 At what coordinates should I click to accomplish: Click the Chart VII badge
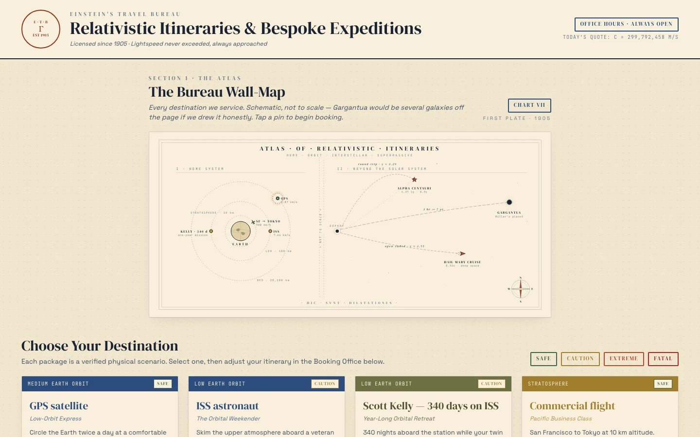(x=529, y=105)
